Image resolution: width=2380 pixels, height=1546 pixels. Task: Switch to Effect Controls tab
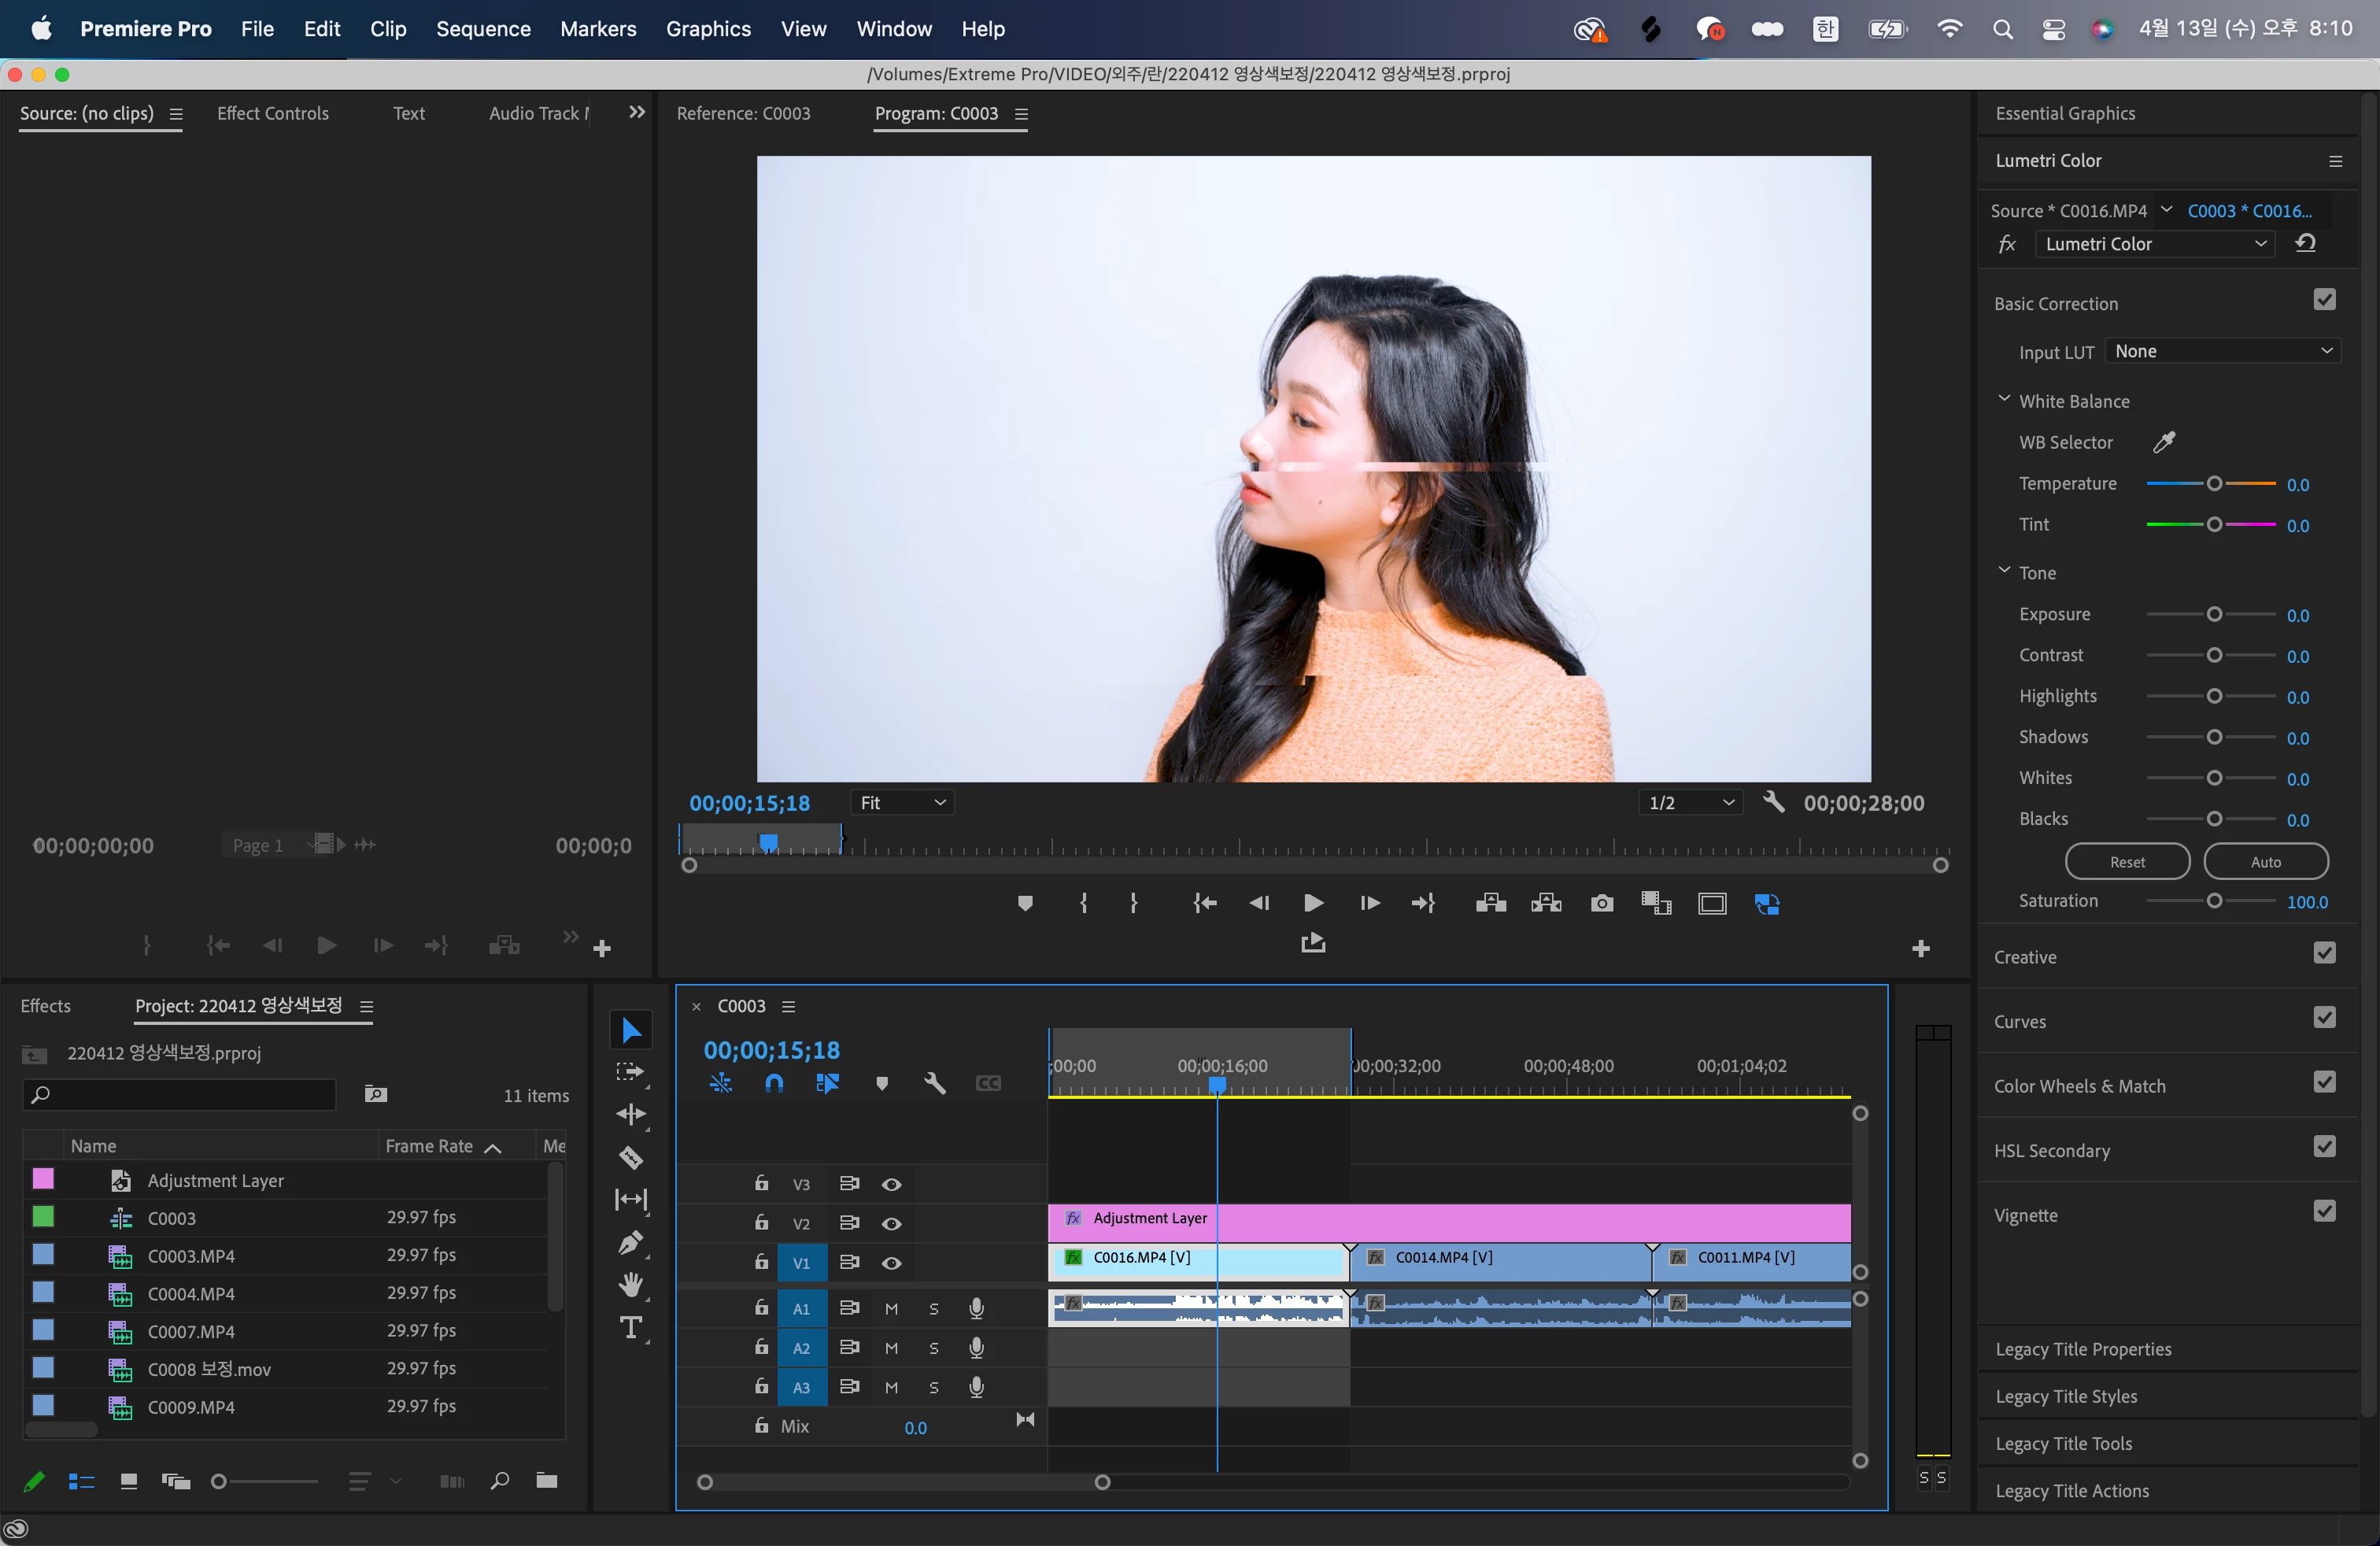pos(272,114)
